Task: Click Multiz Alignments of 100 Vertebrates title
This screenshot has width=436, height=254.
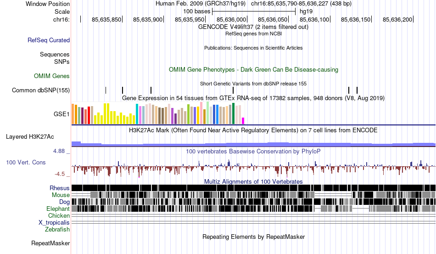Action: coord(253,182)
